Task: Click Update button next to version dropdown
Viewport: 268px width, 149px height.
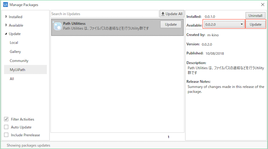Action: 256,24
